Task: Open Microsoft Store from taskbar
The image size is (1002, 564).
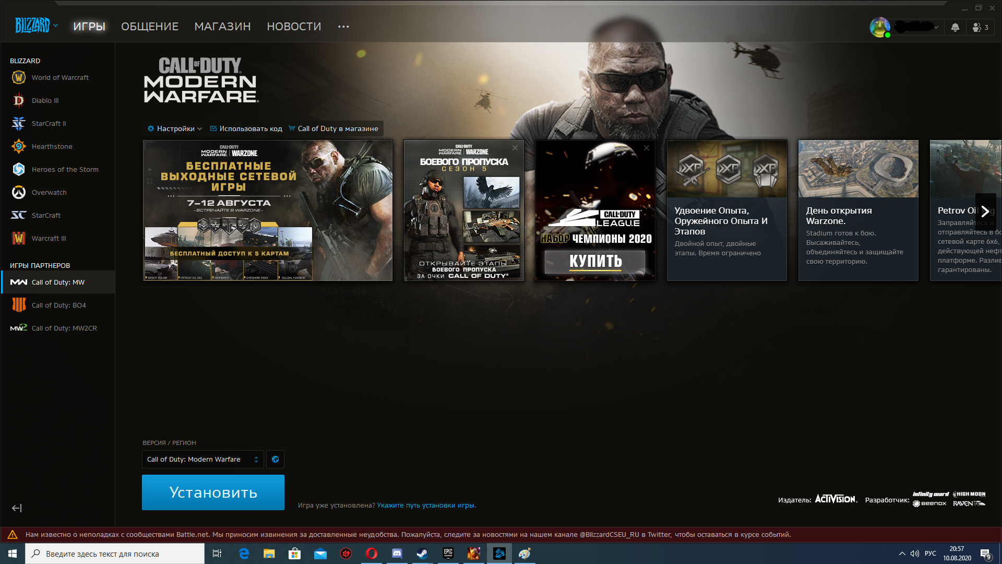Action: pos(295,554)
